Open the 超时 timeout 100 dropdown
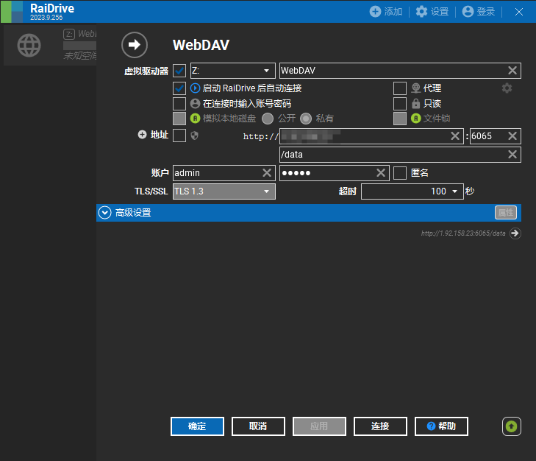The height and width of the screenshot is (461, 536). [412, 191]
